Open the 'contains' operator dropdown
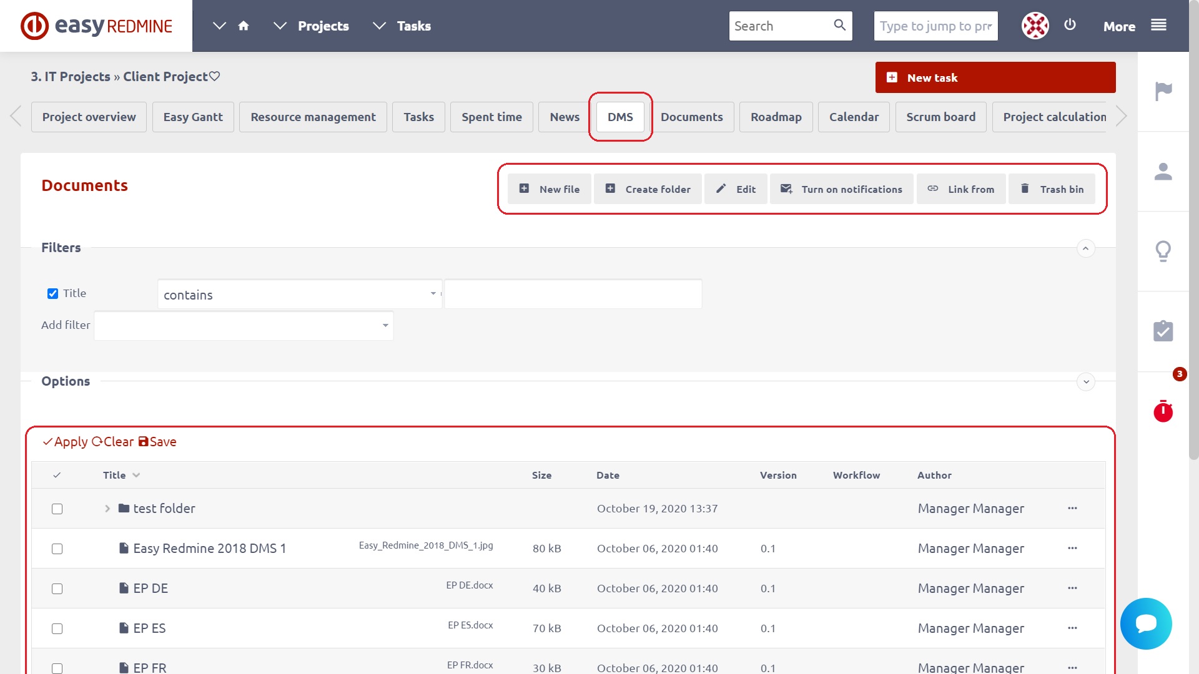Viewport: 1199px width, 674px height. [x=300, y=294]
